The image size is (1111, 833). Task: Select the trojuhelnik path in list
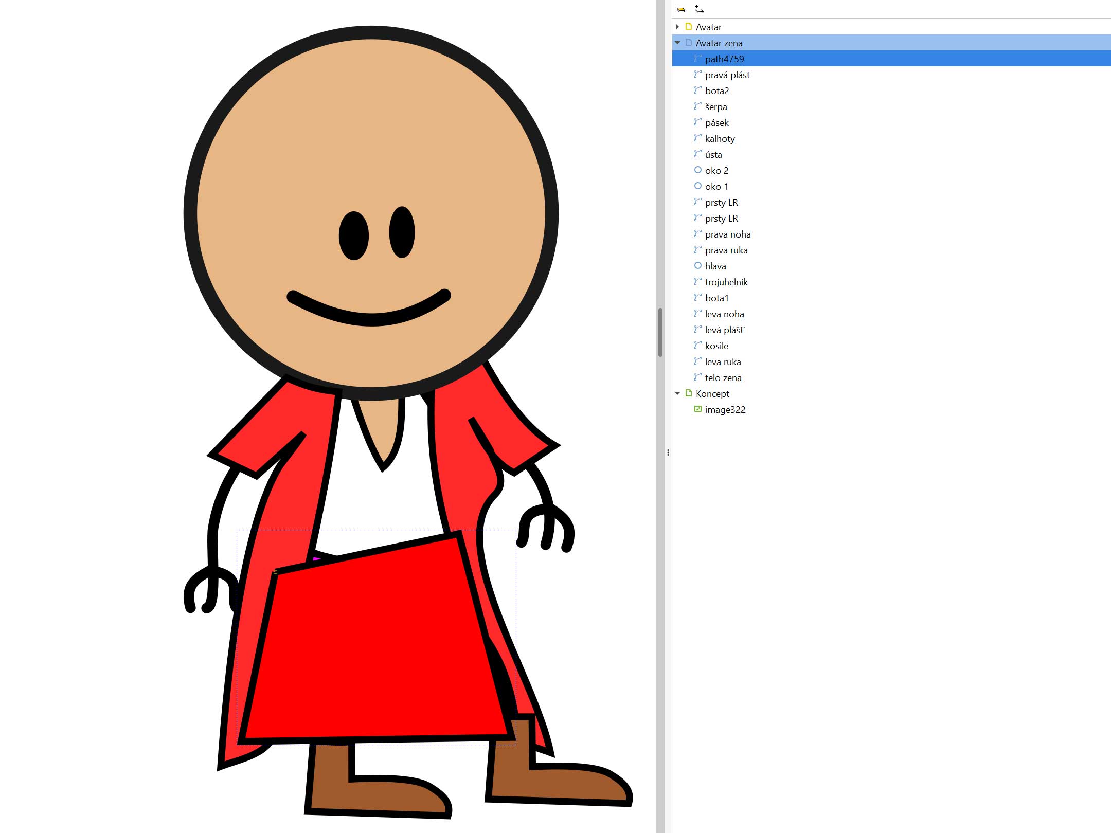pos(726,282)
